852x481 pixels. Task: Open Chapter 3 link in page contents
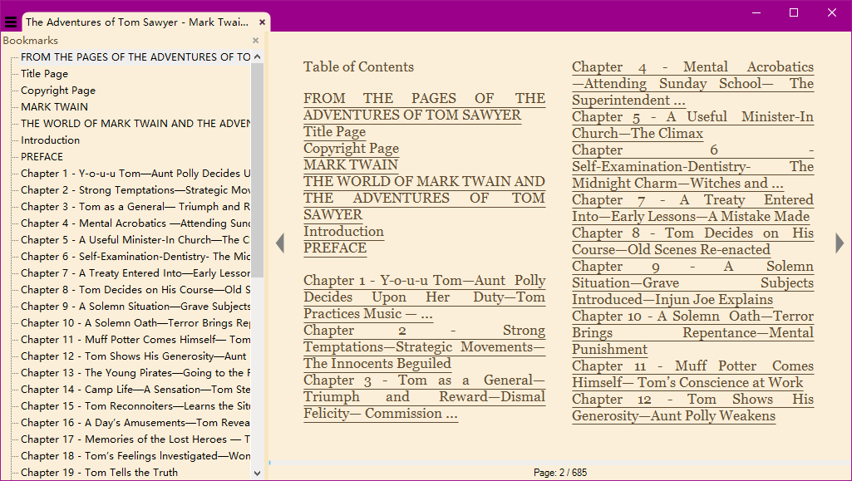[x=425, y=397]
